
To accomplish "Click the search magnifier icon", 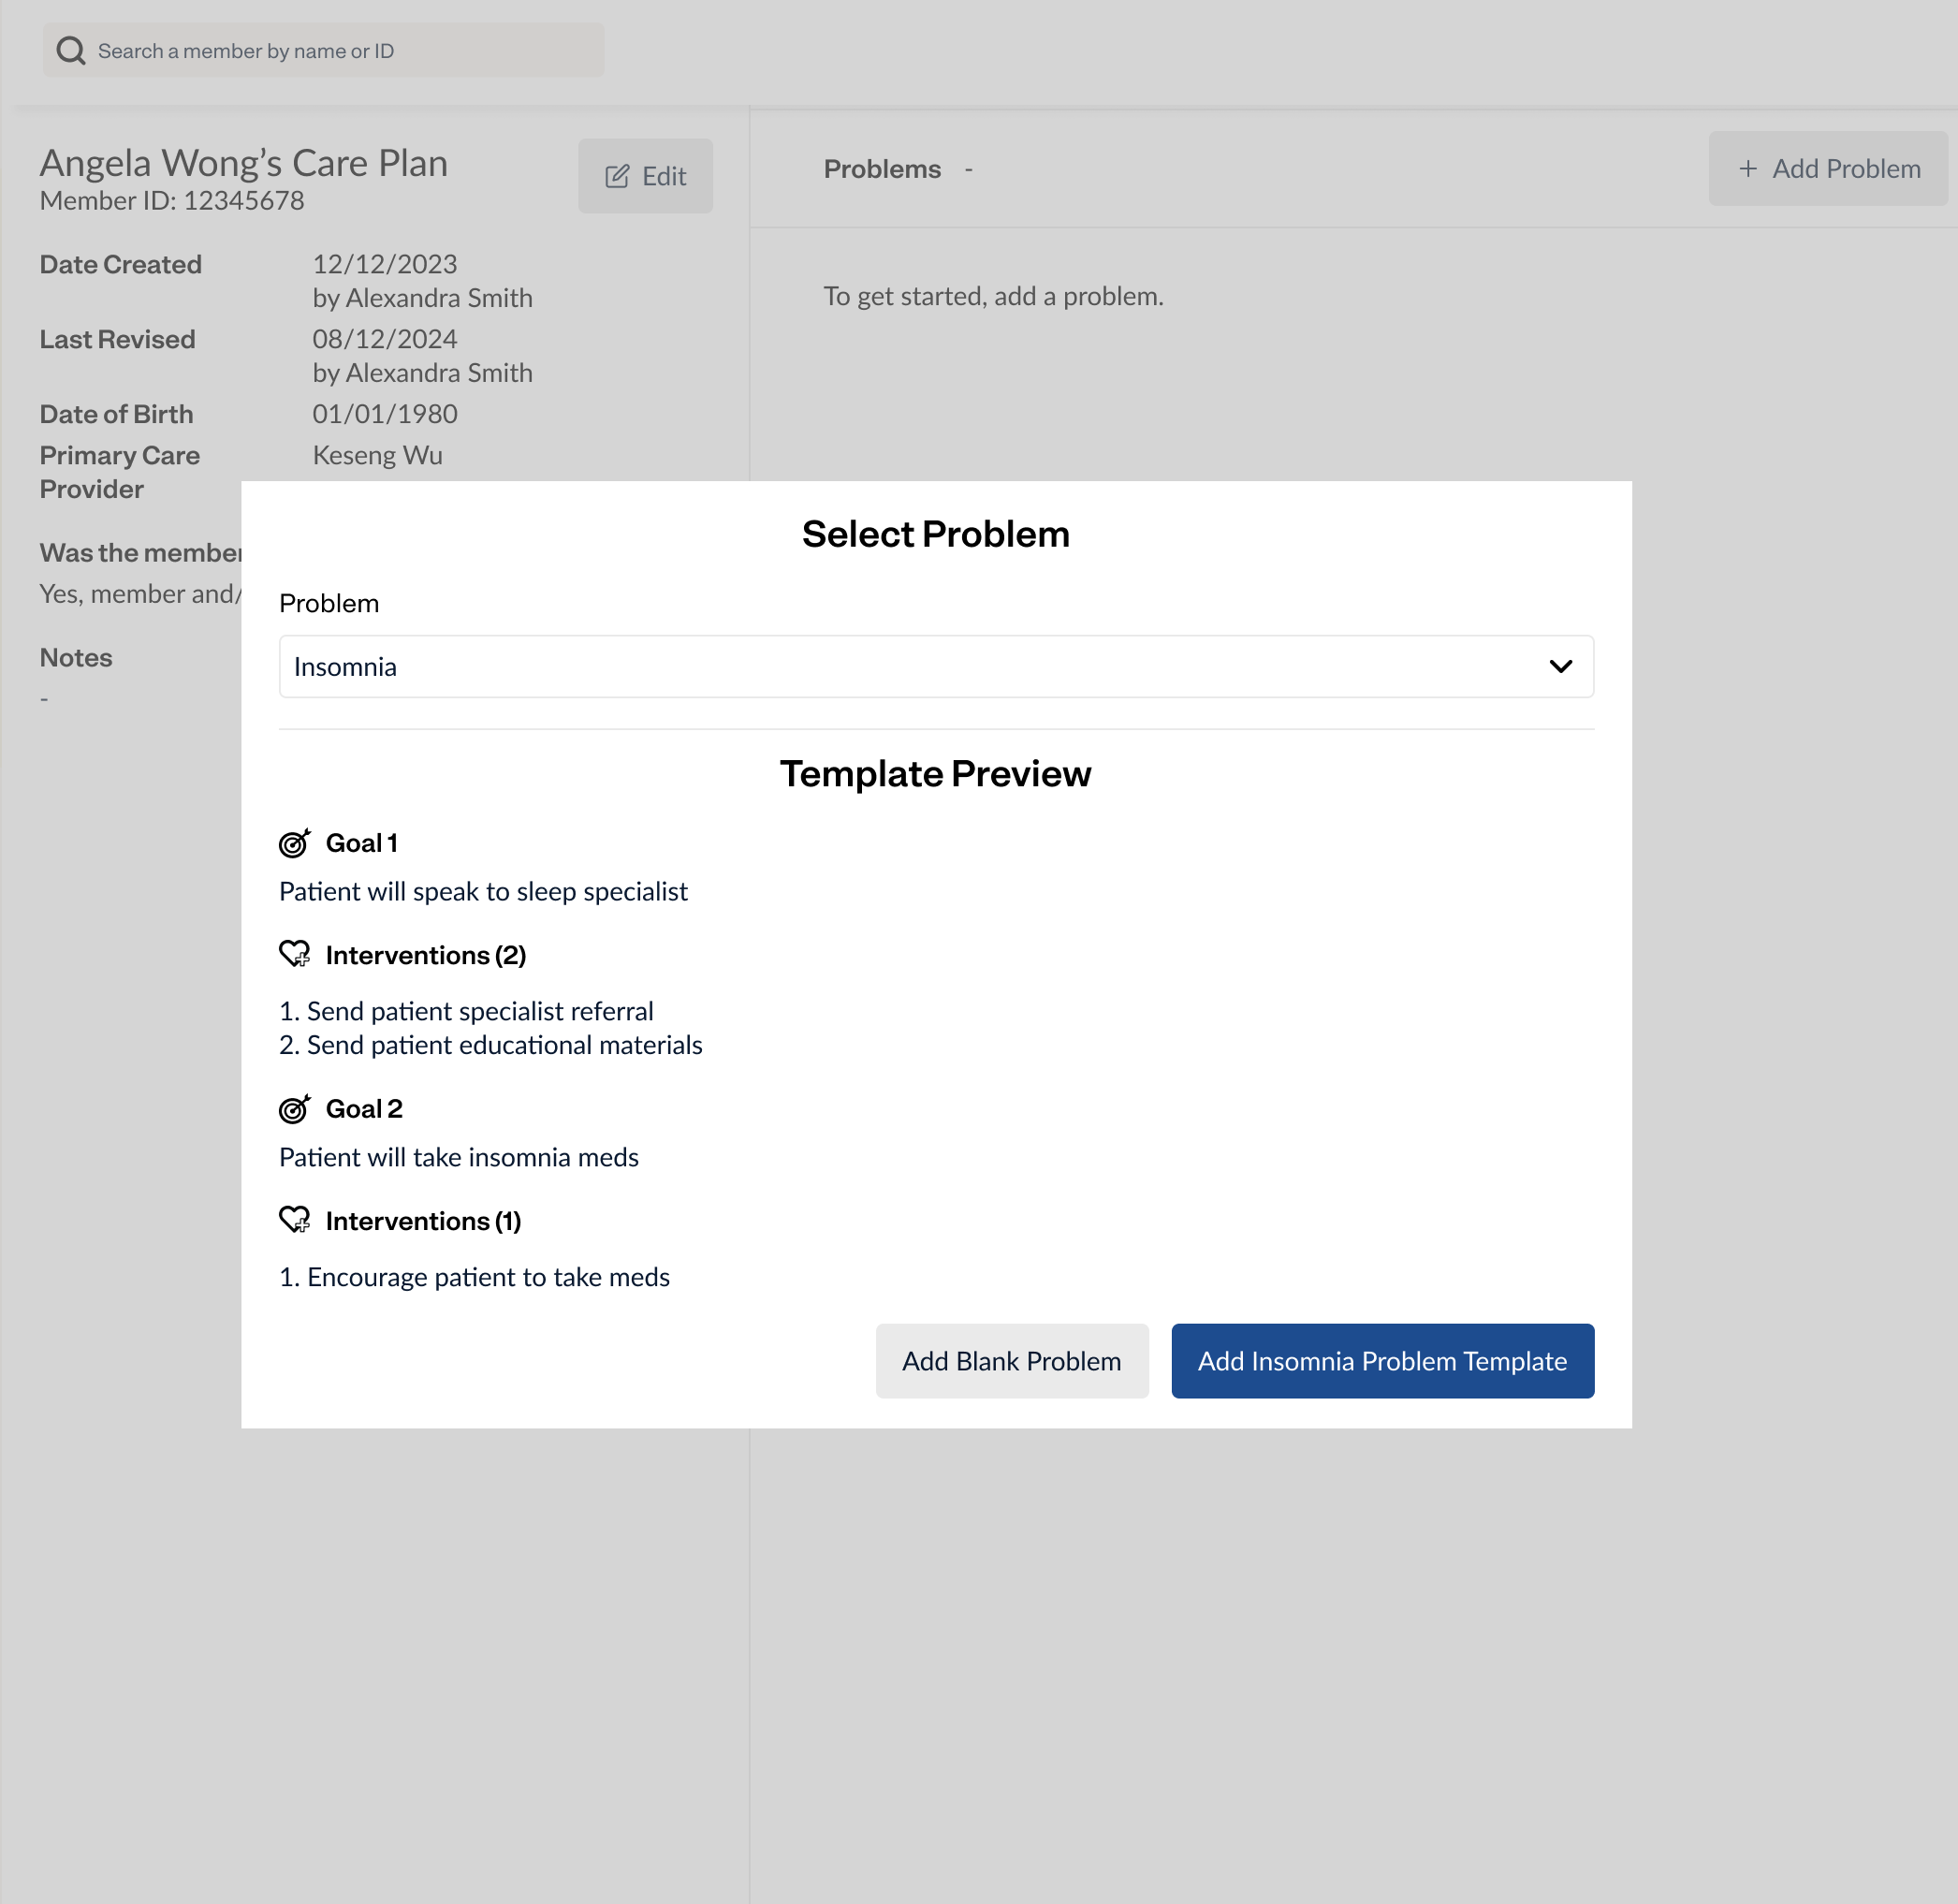I will [71, 51].
